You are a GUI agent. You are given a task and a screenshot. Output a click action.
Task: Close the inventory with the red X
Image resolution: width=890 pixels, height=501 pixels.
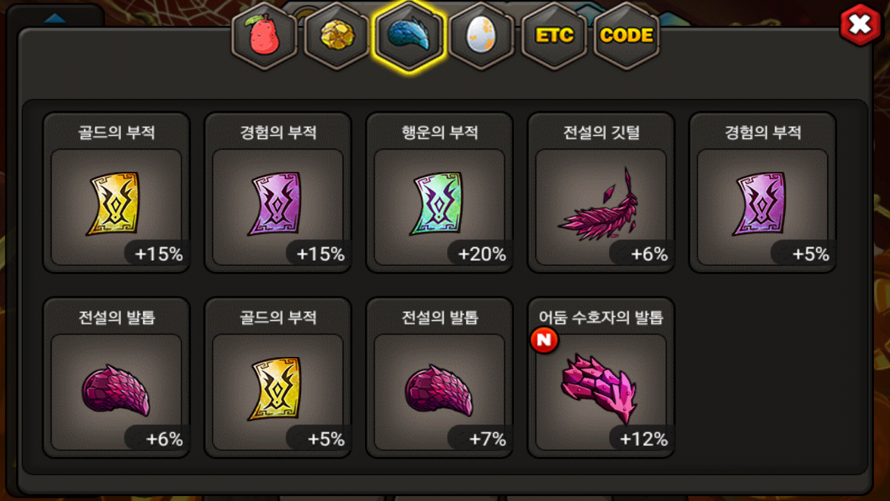coord(860,25)
